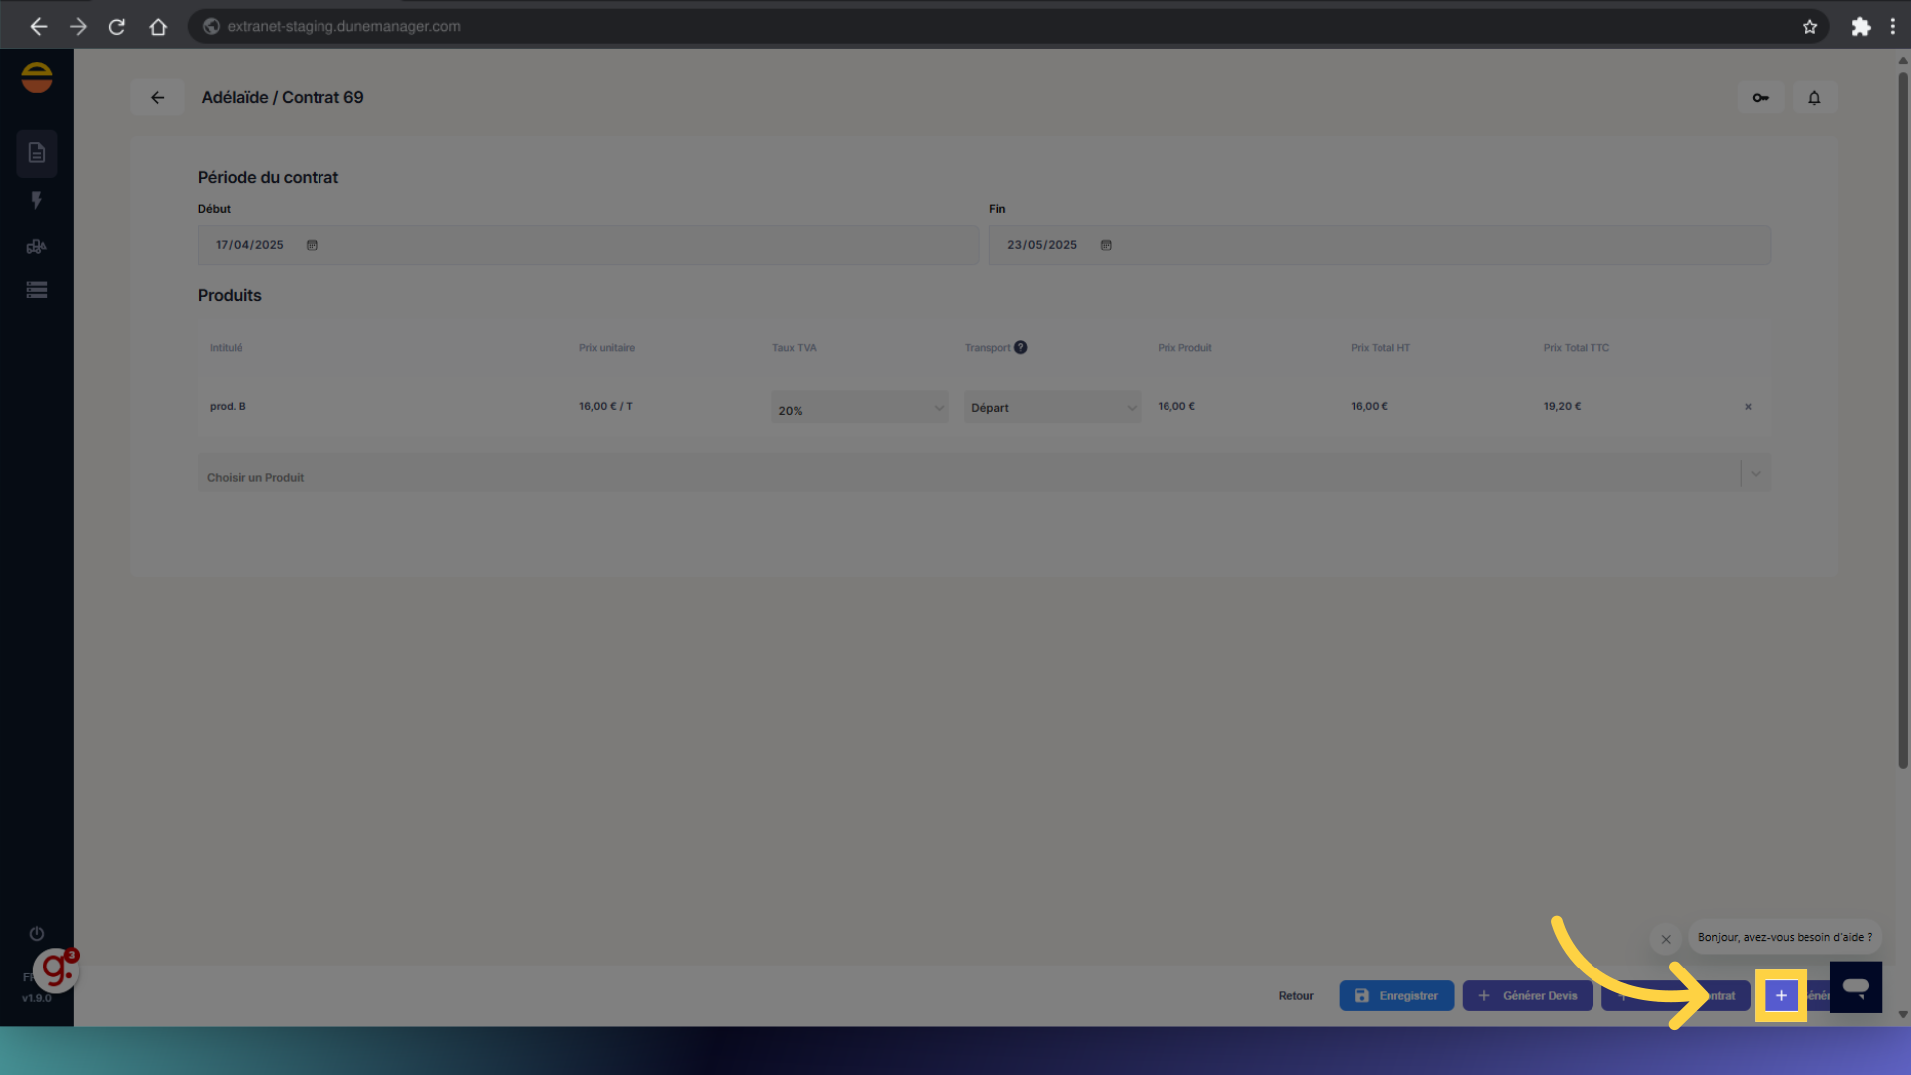Screen dimensions: 1911x1075
Task: Click the Enregistrer button
Action: coord(1395,995)
